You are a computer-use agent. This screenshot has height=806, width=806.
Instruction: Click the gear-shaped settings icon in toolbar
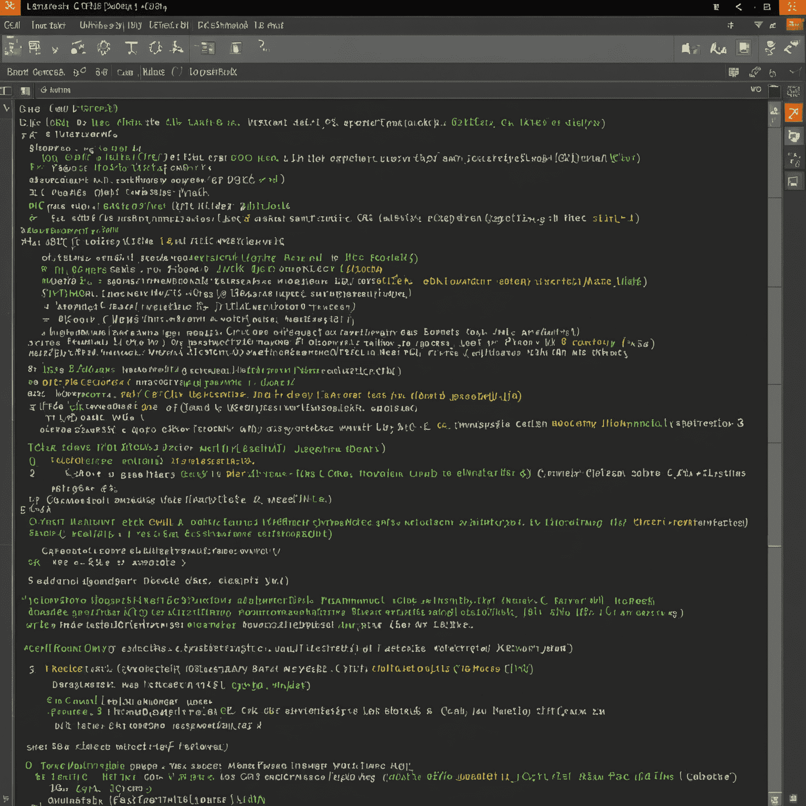(x=104, y=48)
